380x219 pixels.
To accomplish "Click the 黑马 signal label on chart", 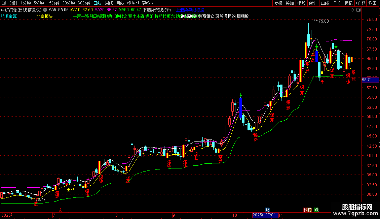I will click(71, 190).
